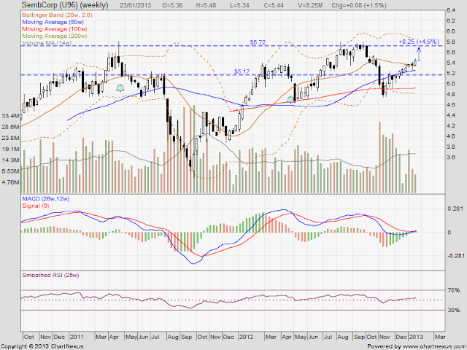Click the Copyright © 2013 ChartNexus text
The height and width of the screenshot is (350, 467).
tap(42, 346)
